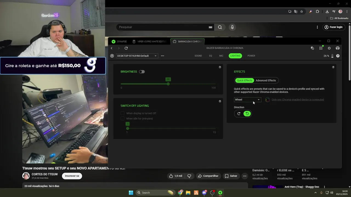Open Razer Synapse settings gear
Viewport: 351px width, 197px height.
(329, 48)
